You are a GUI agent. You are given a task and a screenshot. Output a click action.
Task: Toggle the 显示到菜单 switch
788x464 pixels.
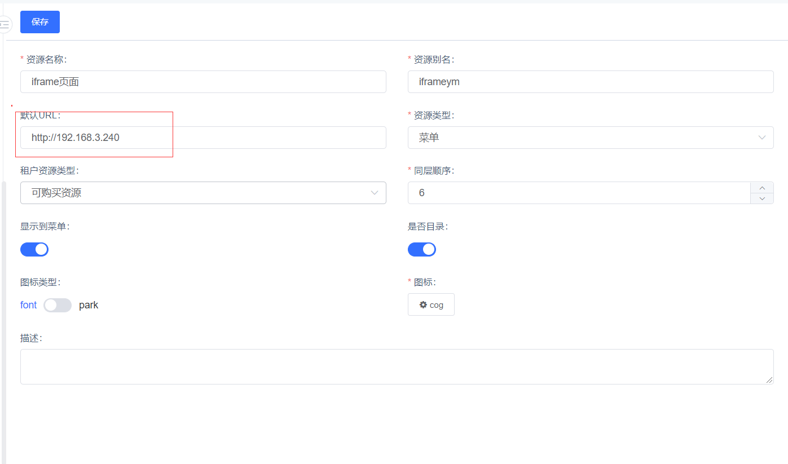pyautogui.click(x=34, y=249)
